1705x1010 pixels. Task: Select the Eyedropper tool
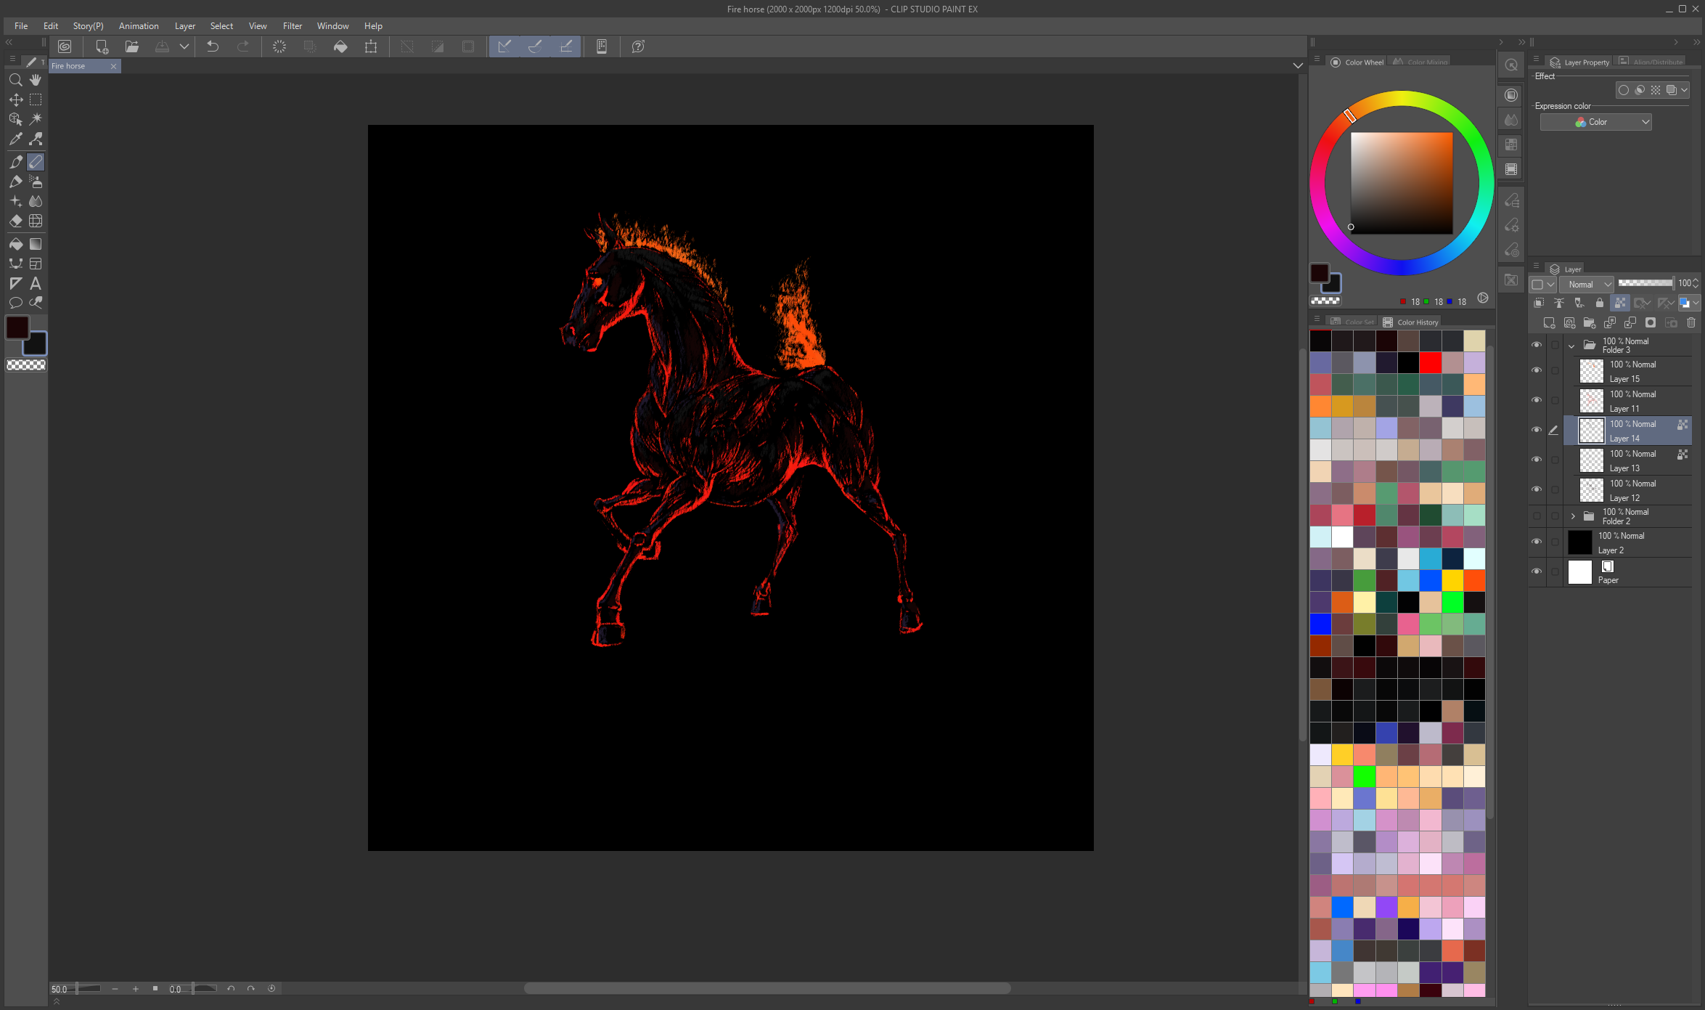[15, 139]
